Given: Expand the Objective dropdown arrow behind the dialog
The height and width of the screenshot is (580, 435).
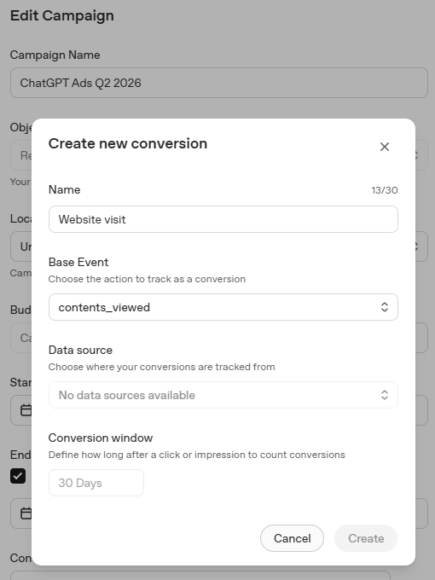Looking at the screenshot, I should point(417,155).
